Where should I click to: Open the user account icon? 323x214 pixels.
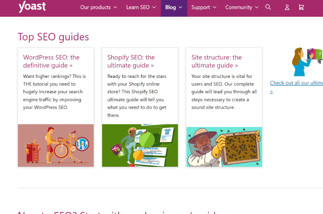tap(287, 7)
